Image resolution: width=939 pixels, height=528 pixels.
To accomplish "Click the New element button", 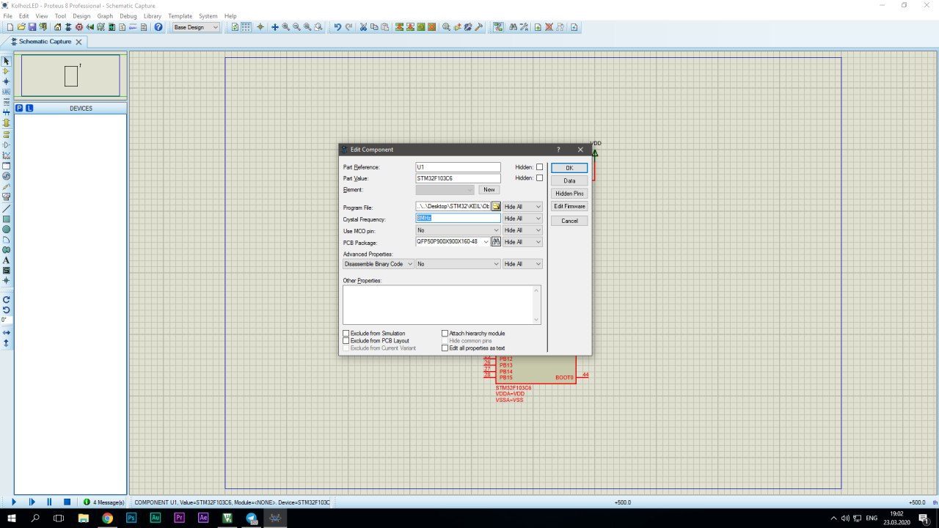I will click(489, 190).
